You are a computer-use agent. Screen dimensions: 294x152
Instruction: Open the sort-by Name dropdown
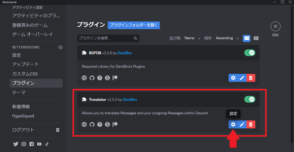(192, 38)
